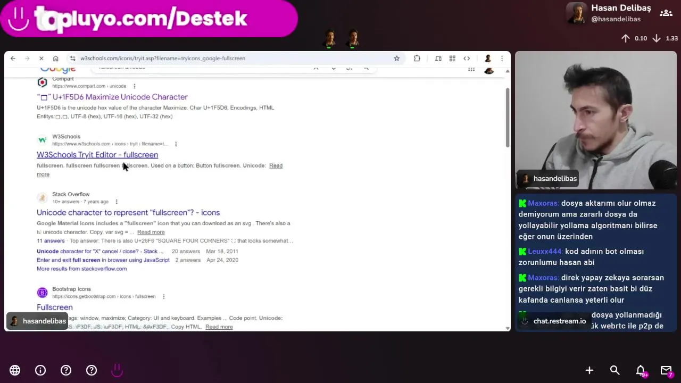Click the QR grid extension icon
This screenshot has width=681, height=383.
[452, 59]
